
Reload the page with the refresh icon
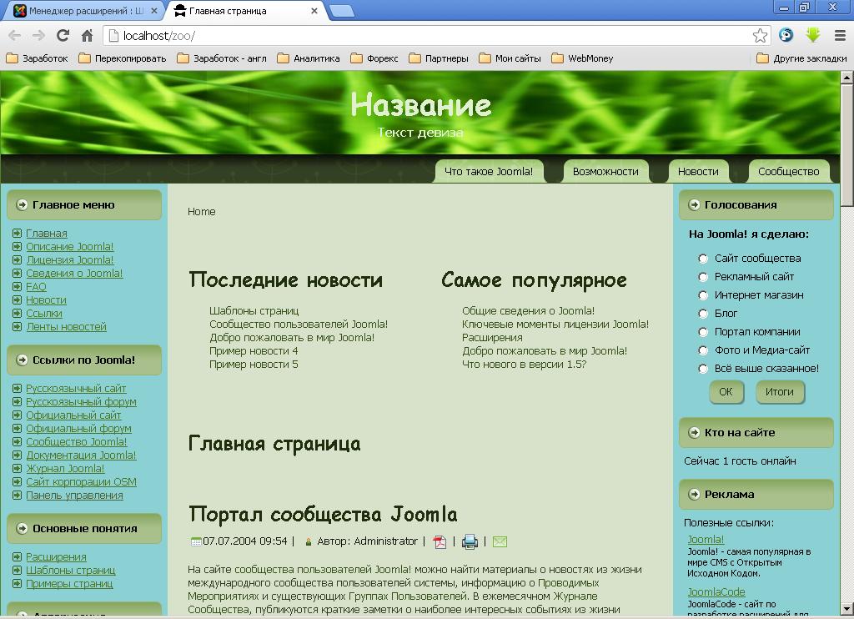(63, 36)
